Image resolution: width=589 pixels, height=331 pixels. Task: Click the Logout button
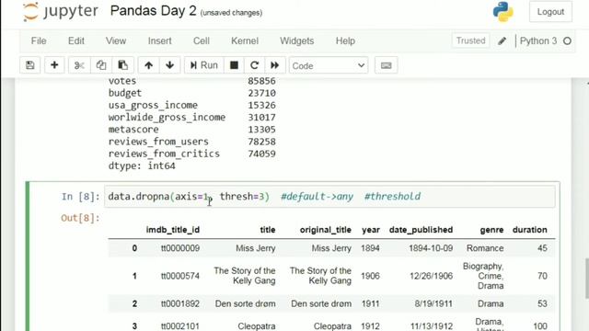point(550,12)
